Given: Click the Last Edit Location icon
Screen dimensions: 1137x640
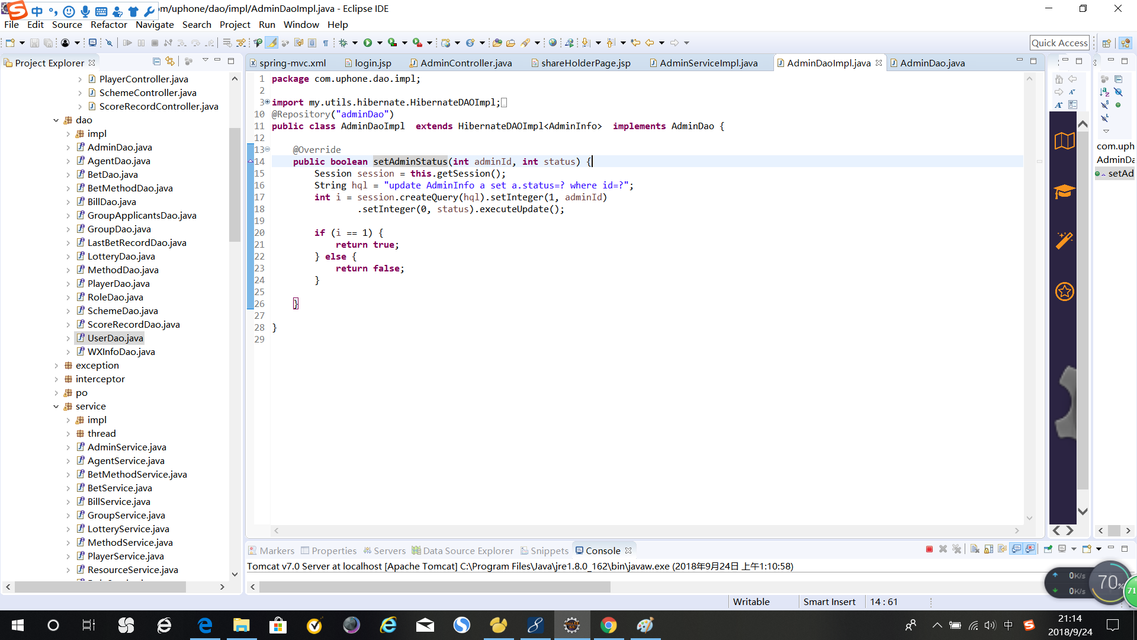Looking at the screenshot, I should 635,43.
